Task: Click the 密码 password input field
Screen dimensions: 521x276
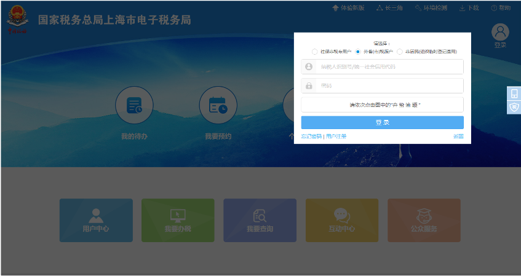Action: 382,85
